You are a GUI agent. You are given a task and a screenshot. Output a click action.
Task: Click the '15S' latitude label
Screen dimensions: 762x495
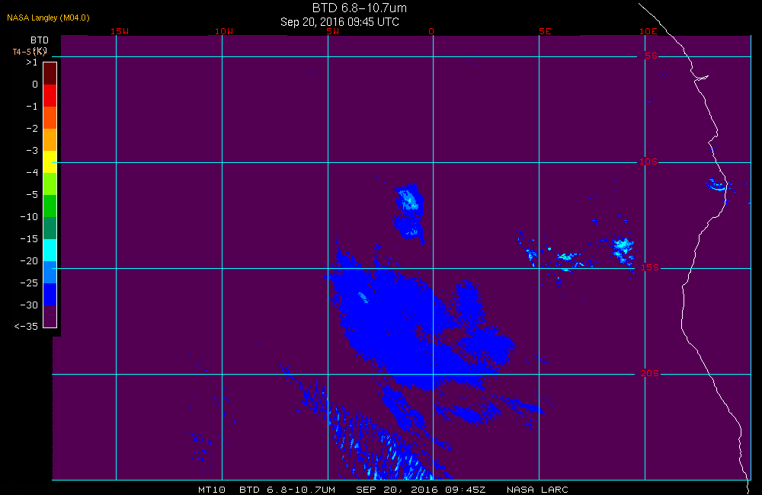(650, 267)
